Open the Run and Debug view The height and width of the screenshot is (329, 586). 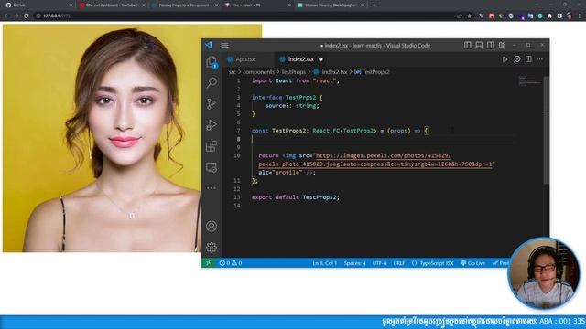click(212, 125)
